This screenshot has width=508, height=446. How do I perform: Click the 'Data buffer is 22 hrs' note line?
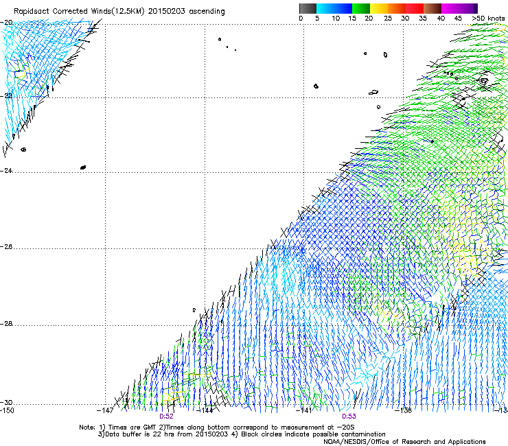242,434
